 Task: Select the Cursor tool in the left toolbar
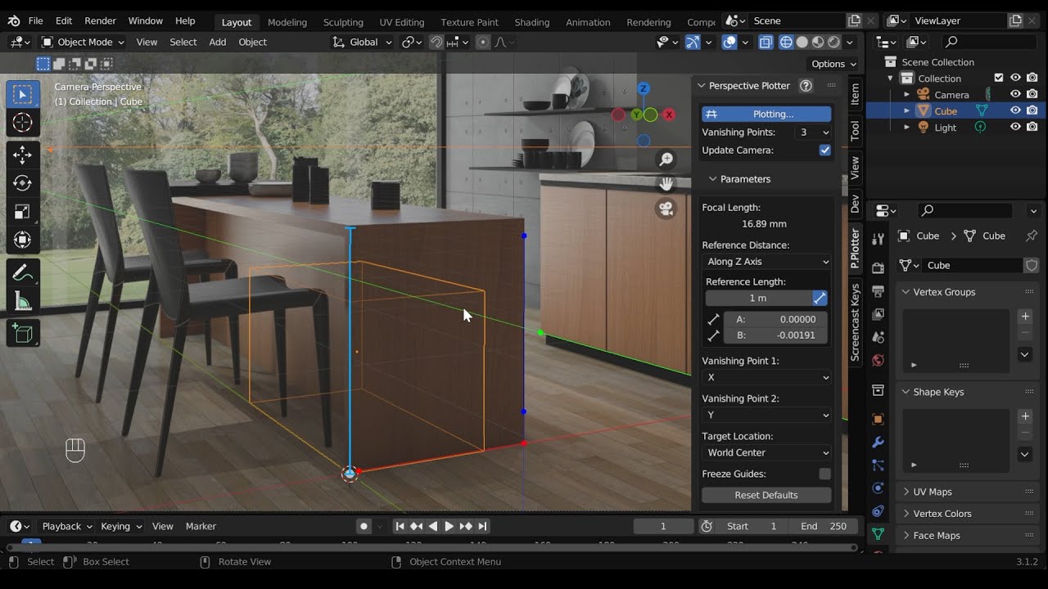coord(23,123)
